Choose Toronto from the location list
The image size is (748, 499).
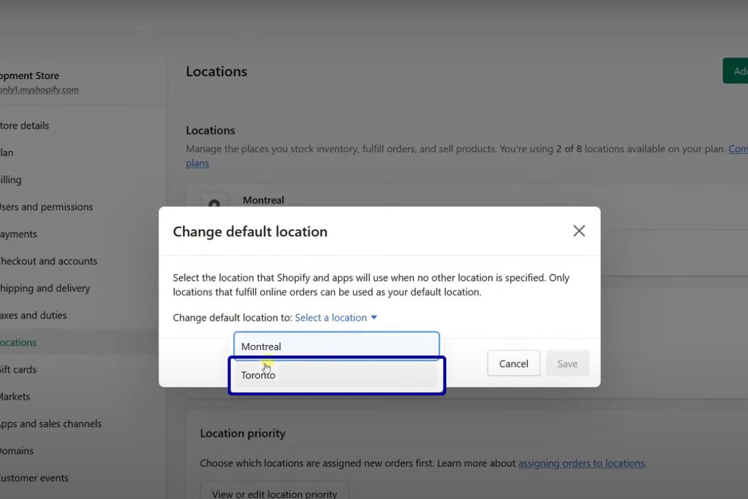pyautogui.click(x=337, y=375)
